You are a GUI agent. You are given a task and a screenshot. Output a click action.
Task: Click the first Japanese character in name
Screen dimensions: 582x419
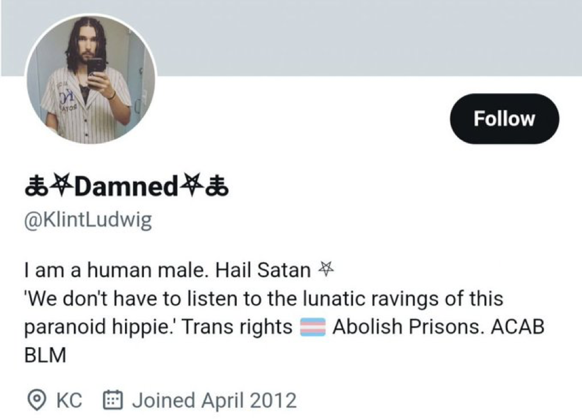click(x=37, y=186)
